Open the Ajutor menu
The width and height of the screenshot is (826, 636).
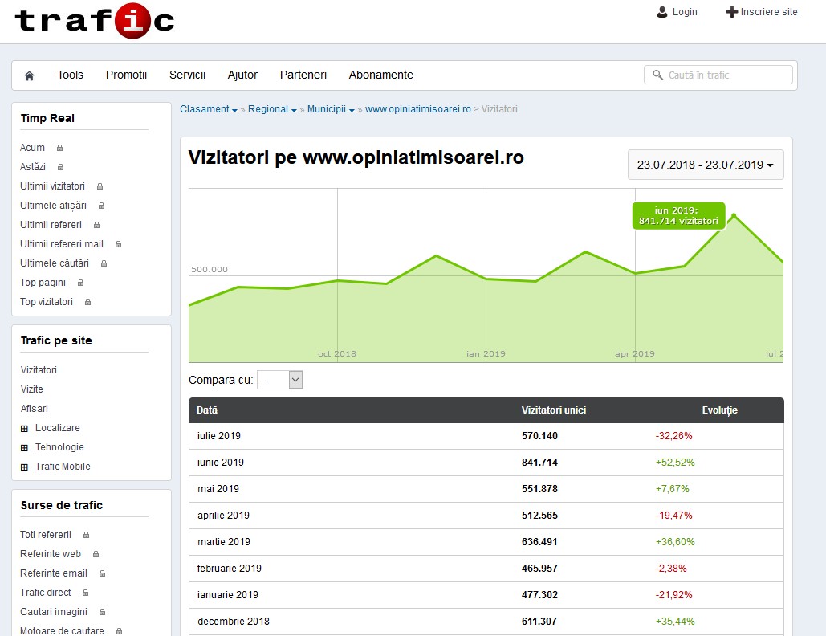click(x=243, y=75)
